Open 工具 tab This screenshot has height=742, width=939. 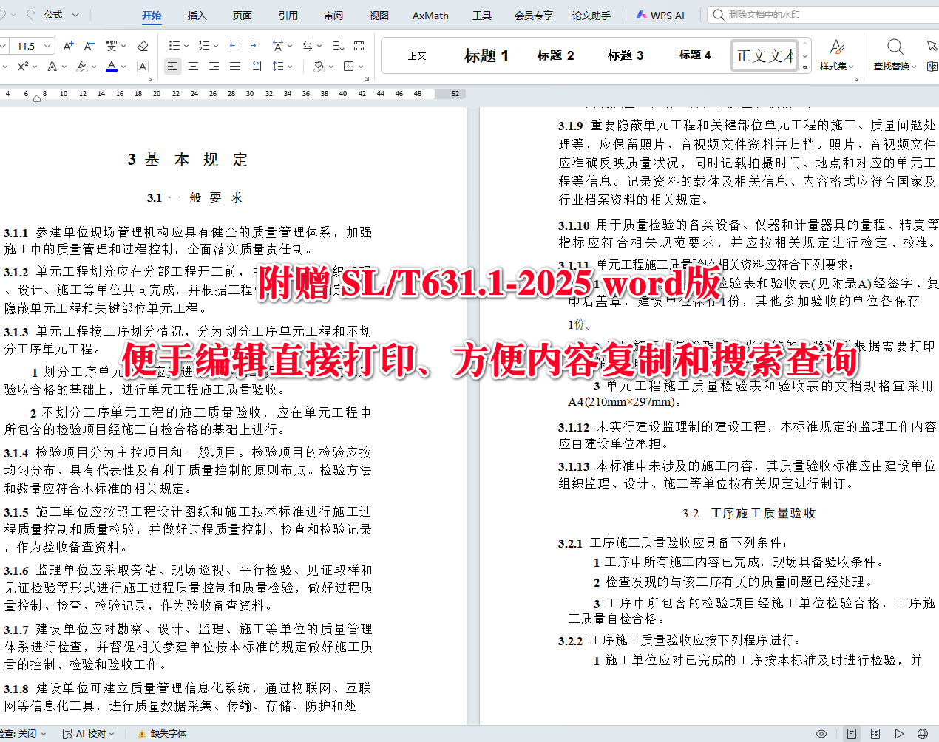tap(482, 16)
